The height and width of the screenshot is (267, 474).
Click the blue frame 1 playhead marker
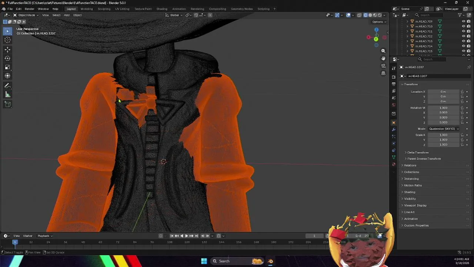coord(15,242)
